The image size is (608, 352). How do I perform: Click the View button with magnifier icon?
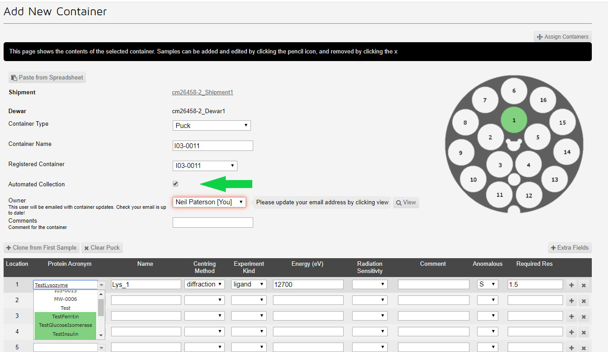tap(406, 202)
